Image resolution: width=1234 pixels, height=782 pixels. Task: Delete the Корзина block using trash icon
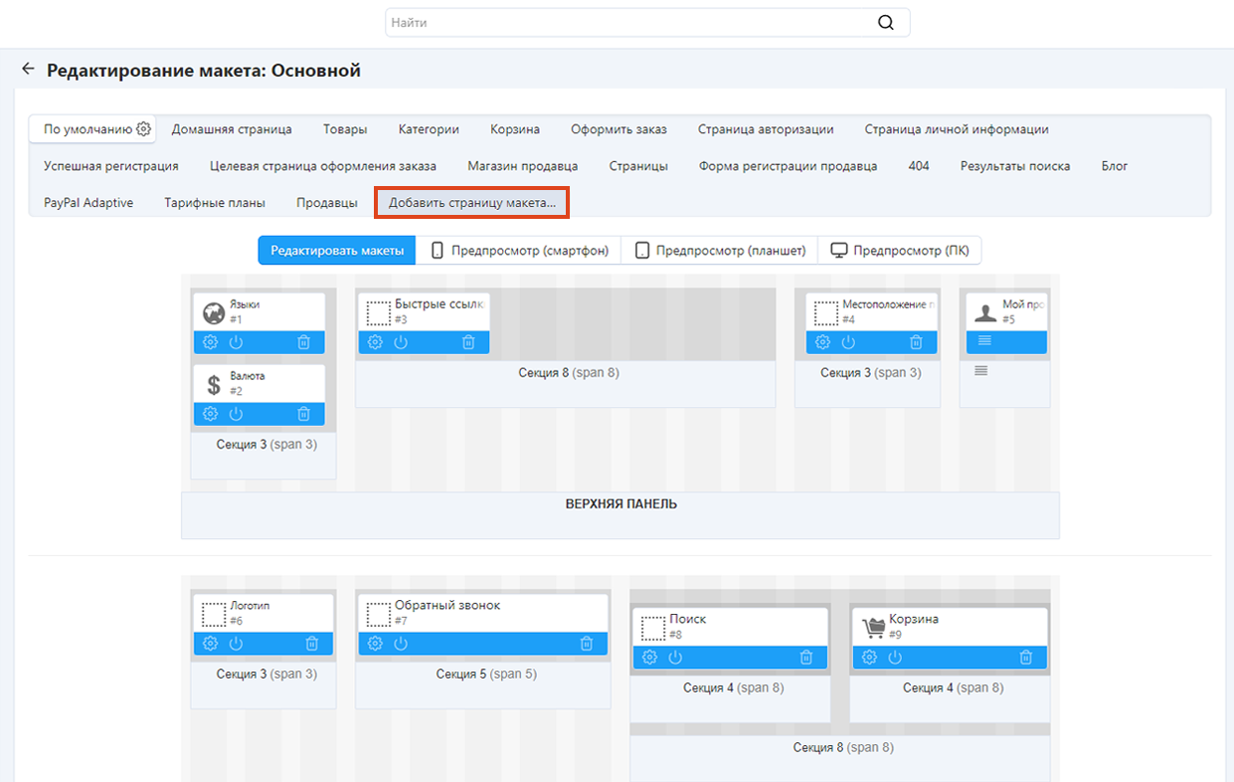1026,658
